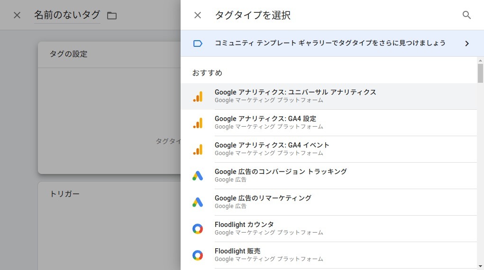The height and width of the screenshot is (270, 484).
Task: Click the blue tag icon in community gallery banner
Action: tap(198, 44)
